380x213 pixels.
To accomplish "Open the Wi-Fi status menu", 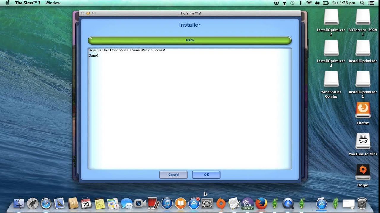I will tap(309, 3).
